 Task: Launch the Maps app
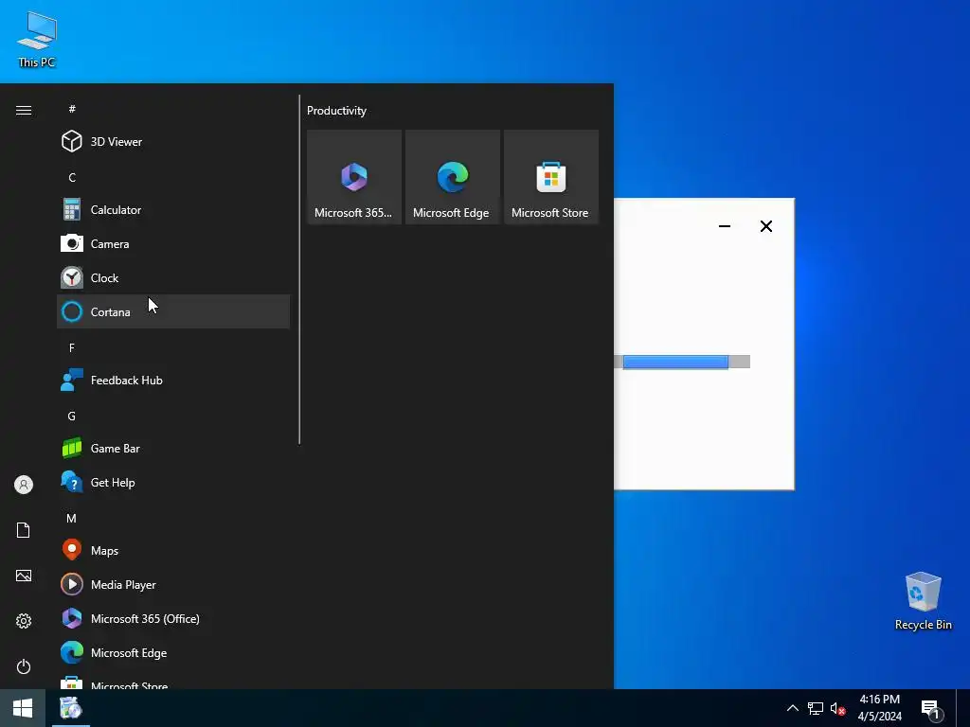173,550
